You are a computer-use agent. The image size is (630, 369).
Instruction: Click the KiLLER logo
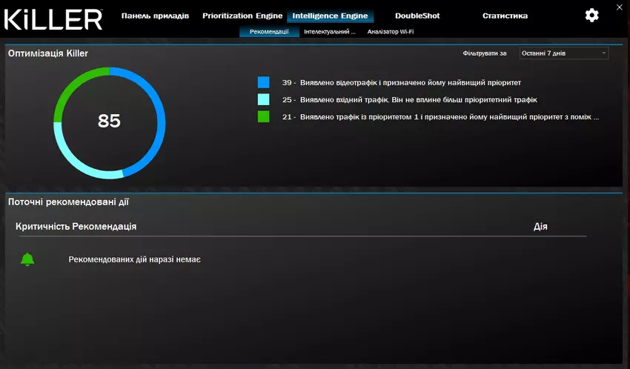point(53,18)
